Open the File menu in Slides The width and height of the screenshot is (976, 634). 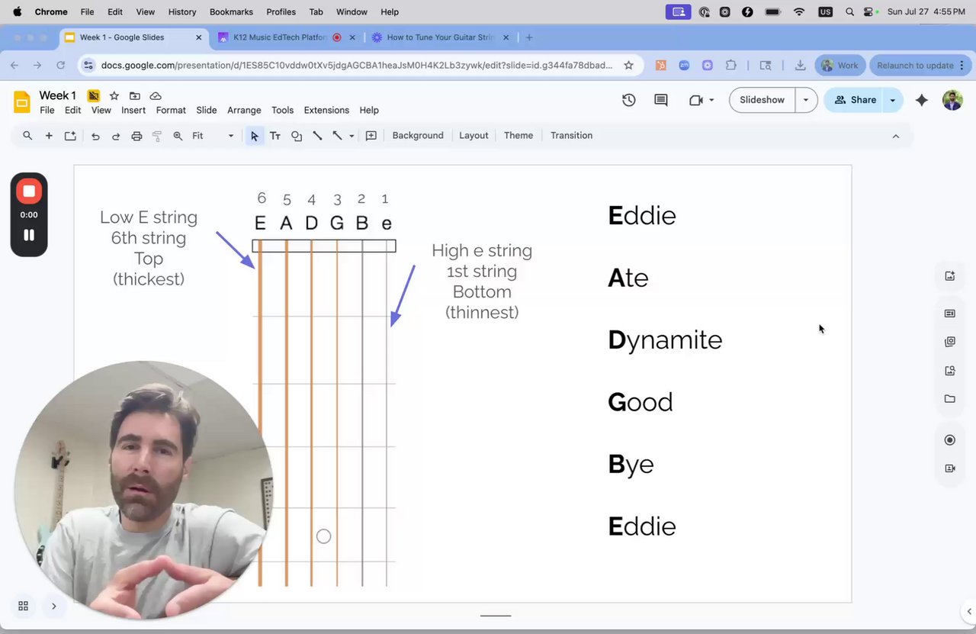[47, 111]
